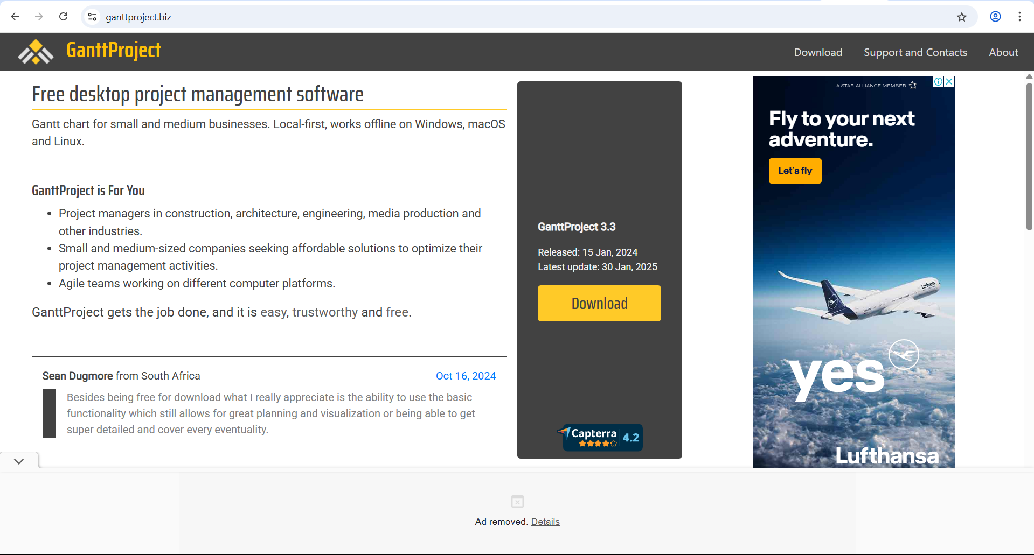This screenshot has width=1034, height=555.
Task: Open the Oct 16, 2024 review date link
Action: pyautogui.click(x=466, y=376)
